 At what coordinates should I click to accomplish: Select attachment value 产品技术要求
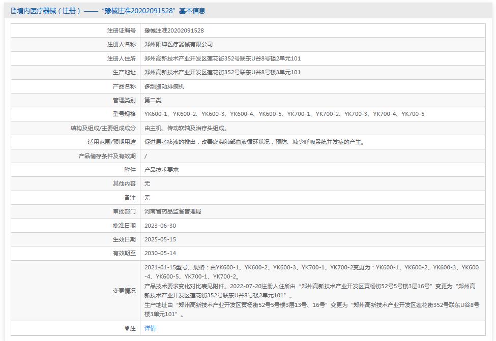point(161,170)
